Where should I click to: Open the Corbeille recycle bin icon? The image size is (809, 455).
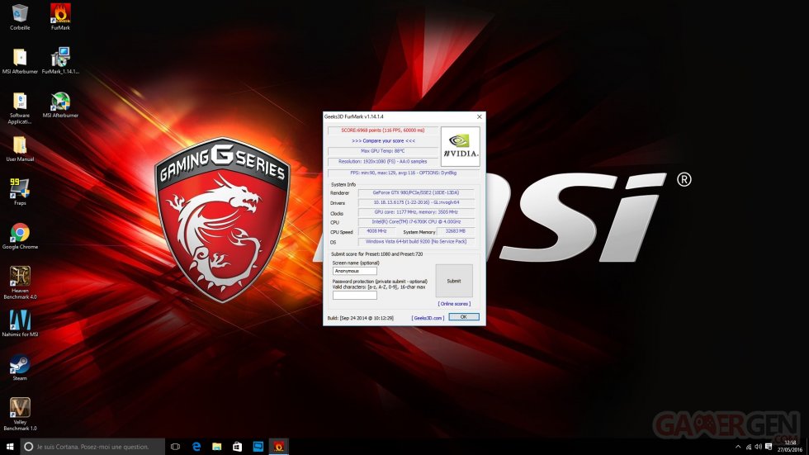[20, 17]
